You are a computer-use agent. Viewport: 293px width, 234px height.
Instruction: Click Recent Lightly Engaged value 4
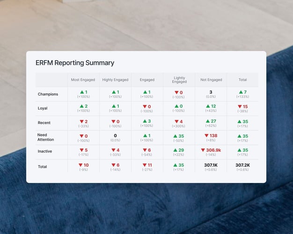pos(181,122)
